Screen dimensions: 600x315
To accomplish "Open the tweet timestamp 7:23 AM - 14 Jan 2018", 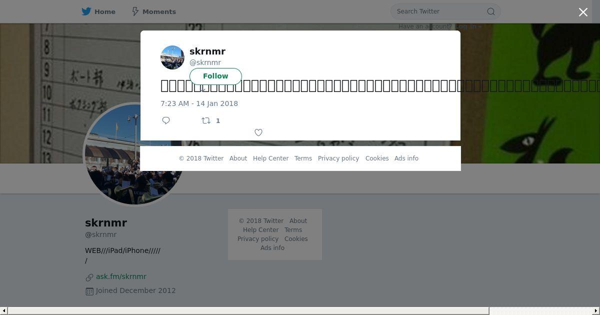I will pos(199,103).
